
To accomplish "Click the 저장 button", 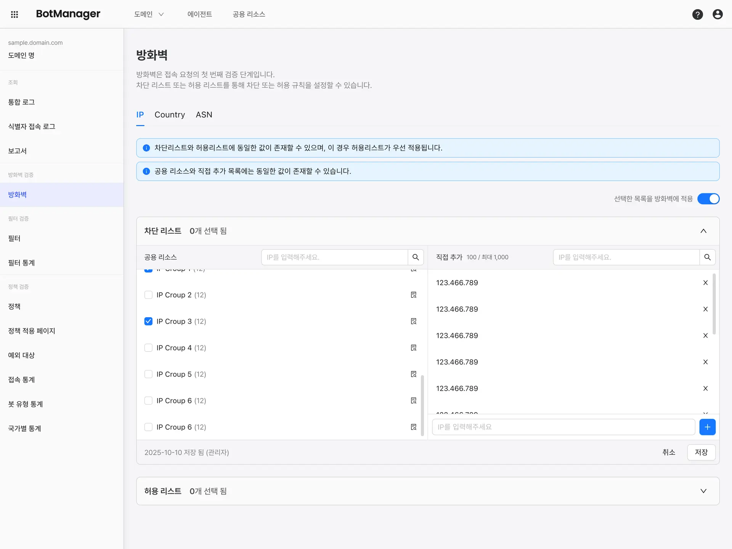I will 701,452.
